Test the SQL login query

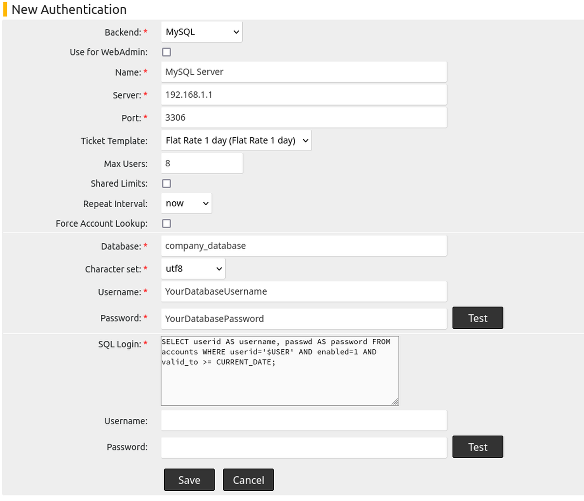477,447
